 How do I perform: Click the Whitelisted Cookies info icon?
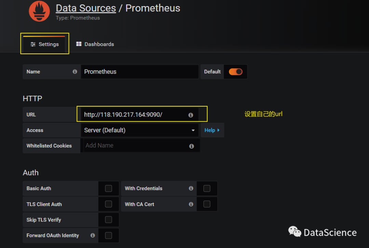pyautogui.click(x=191, y=146)
